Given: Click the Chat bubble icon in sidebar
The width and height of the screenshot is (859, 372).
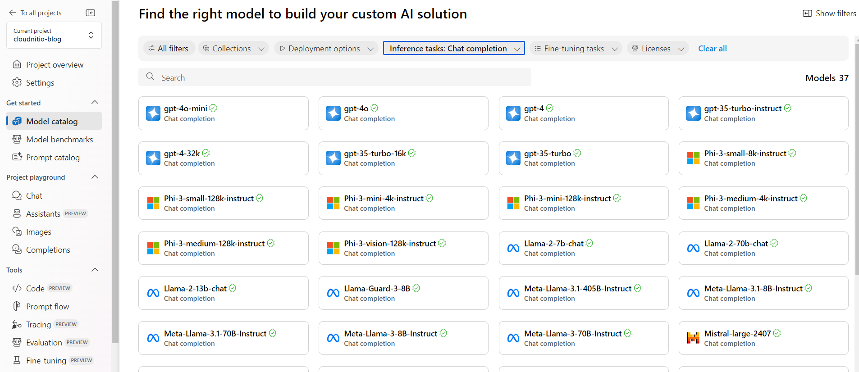Looking at the screenshot, I should pos(17,195).
